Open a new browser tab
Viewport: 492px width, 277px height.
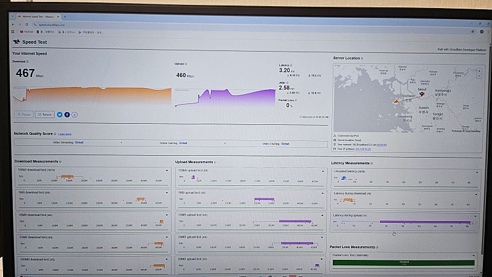(x=65, y=17)
